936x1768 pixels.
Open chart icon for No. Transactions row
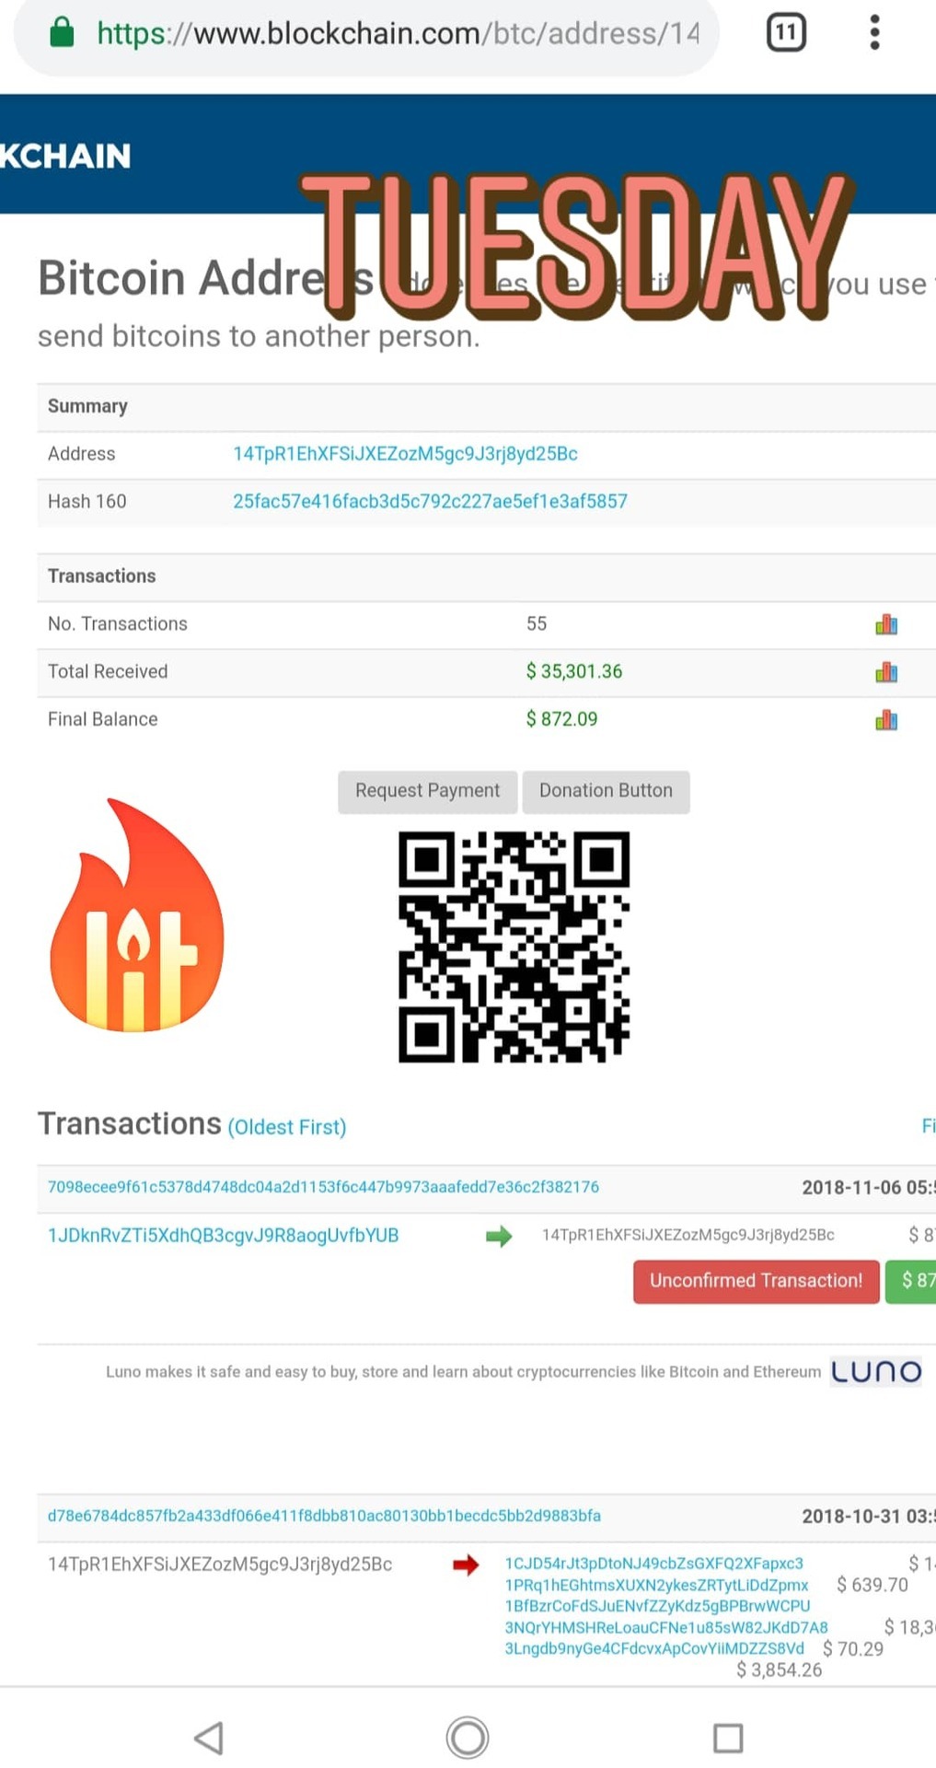[886, 624]
